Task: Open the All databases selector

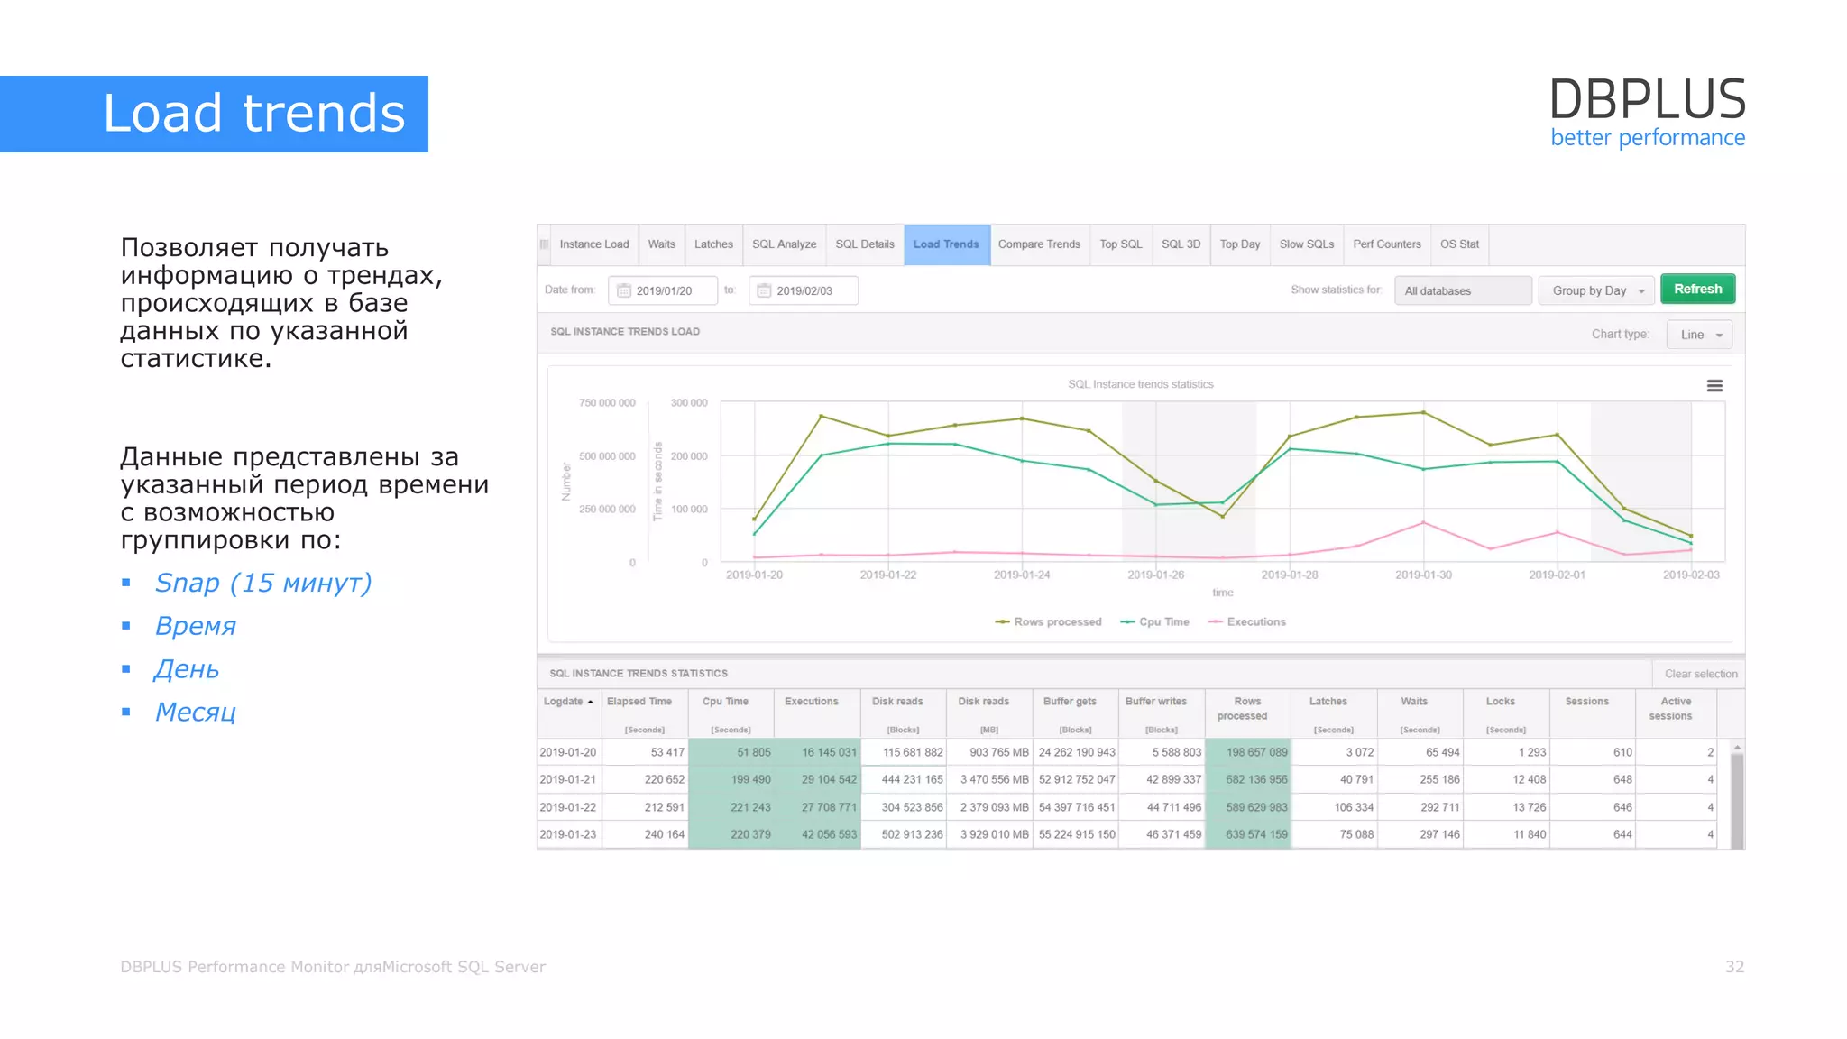Action: (1463, 290)
